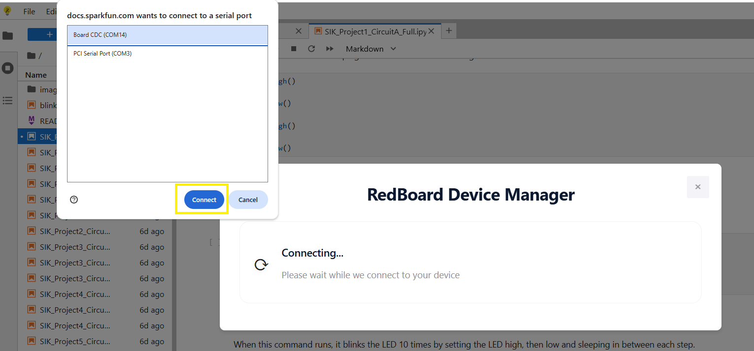754x351 pixels.
Task: Click restart and run all cells icon
Action: [330, 49]
